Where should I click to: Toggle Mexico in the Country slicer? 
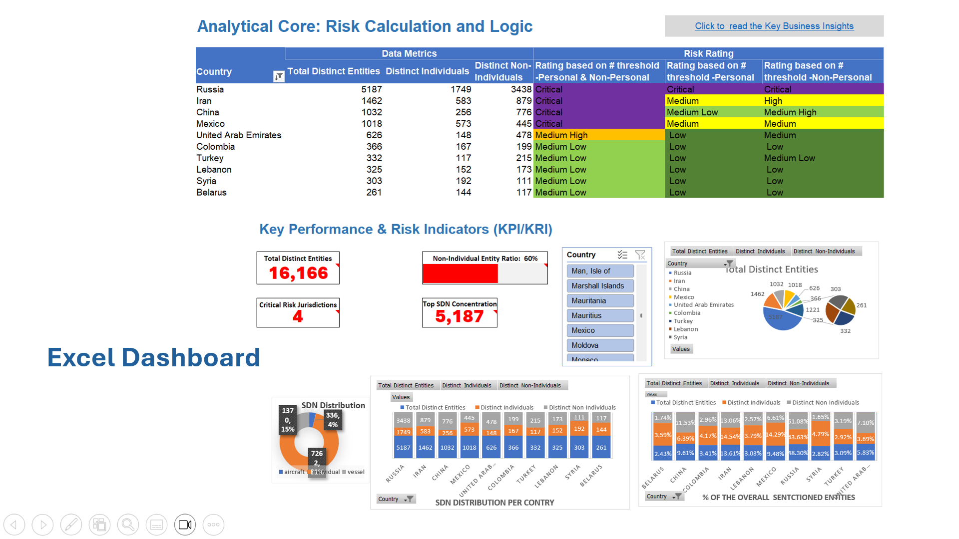click(599, 330)
